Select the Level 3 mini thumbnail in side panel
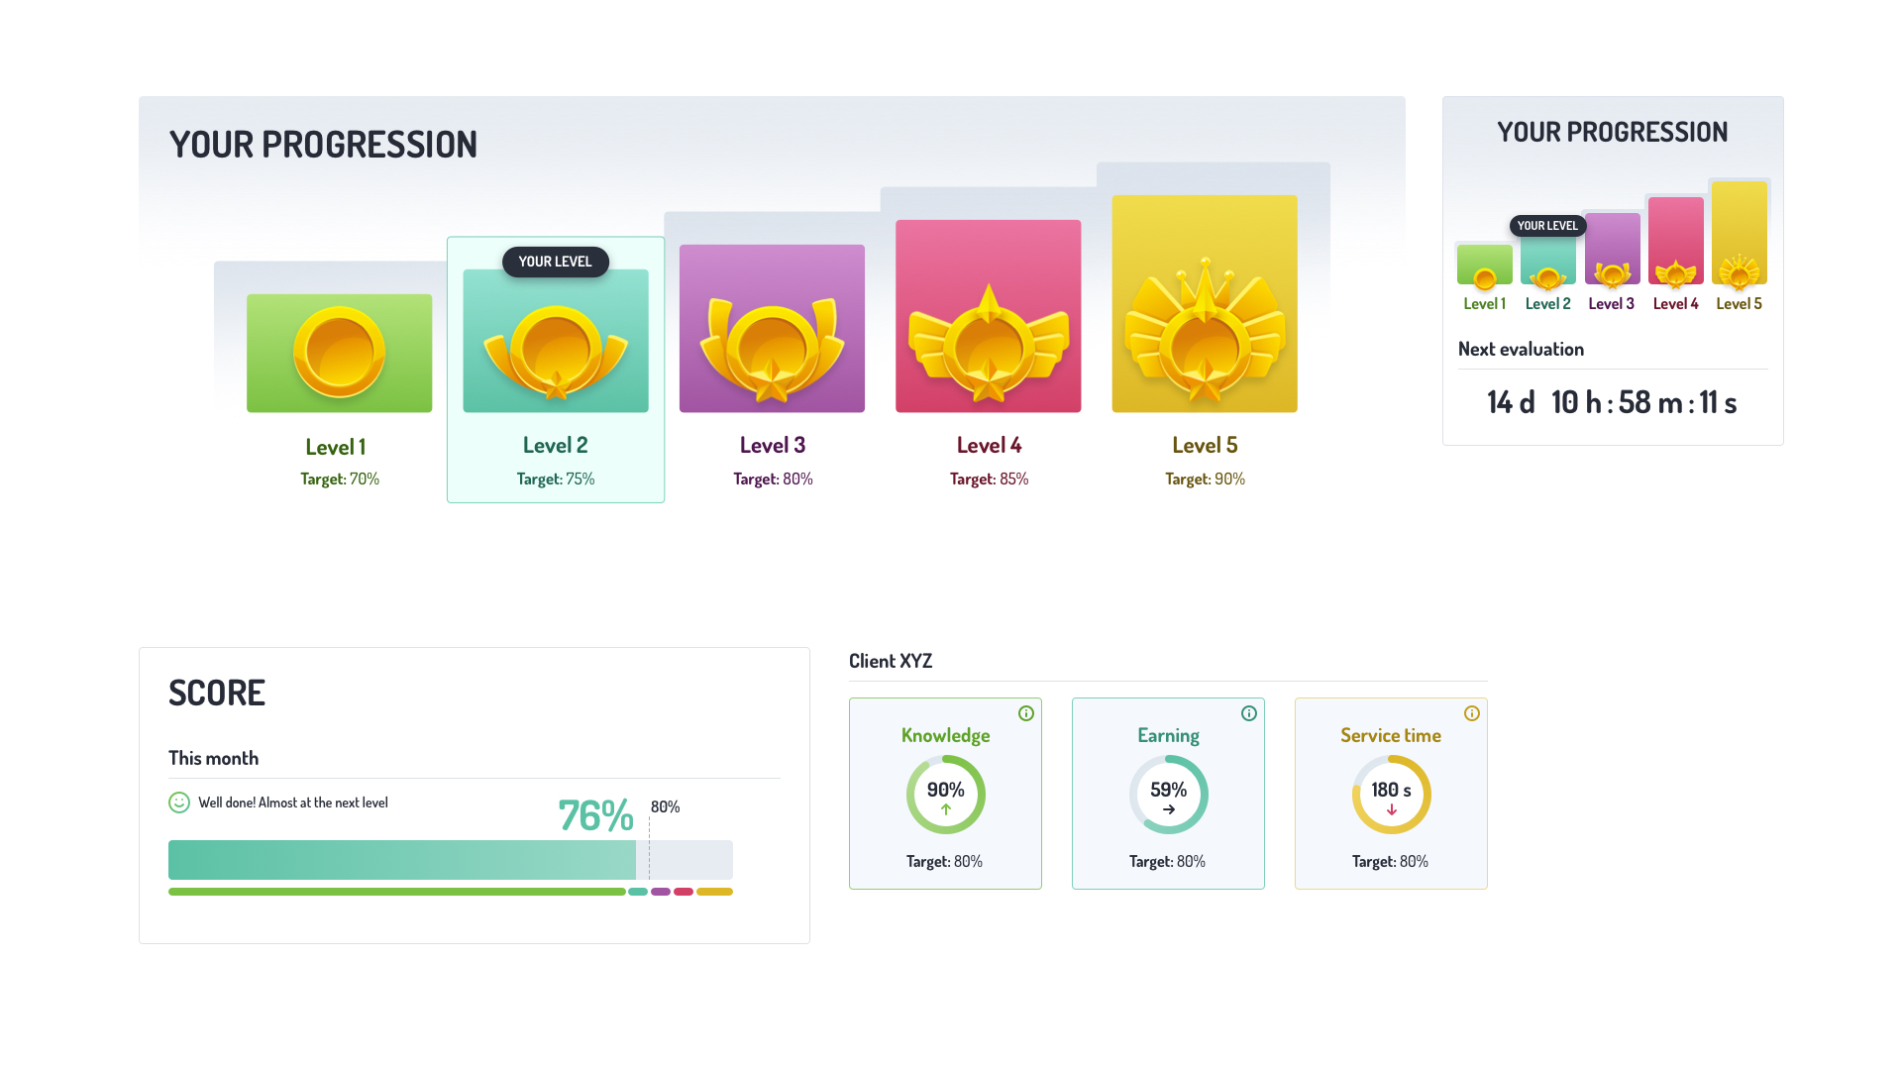The height and width of the screenshot is (1070, 1902). [1612, 248]
